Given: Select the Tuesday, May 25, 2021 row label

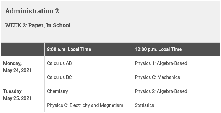Looking at the screenshot, I should 17,95.
